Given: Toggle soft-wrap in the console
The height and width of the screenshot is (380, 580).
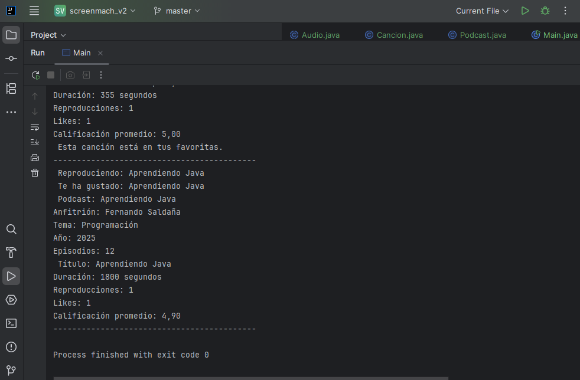Looking at the screenshot, I should pos(35,127).
